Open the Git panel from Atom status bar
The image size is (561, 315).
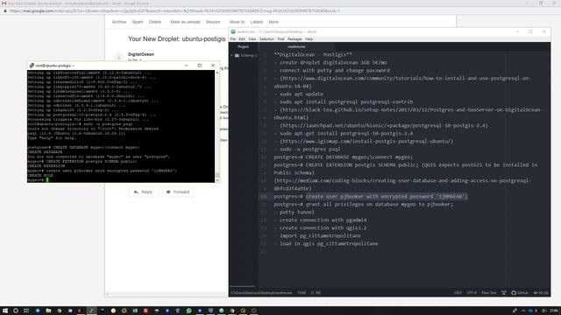pyautogui.click(x=541, y=293)
